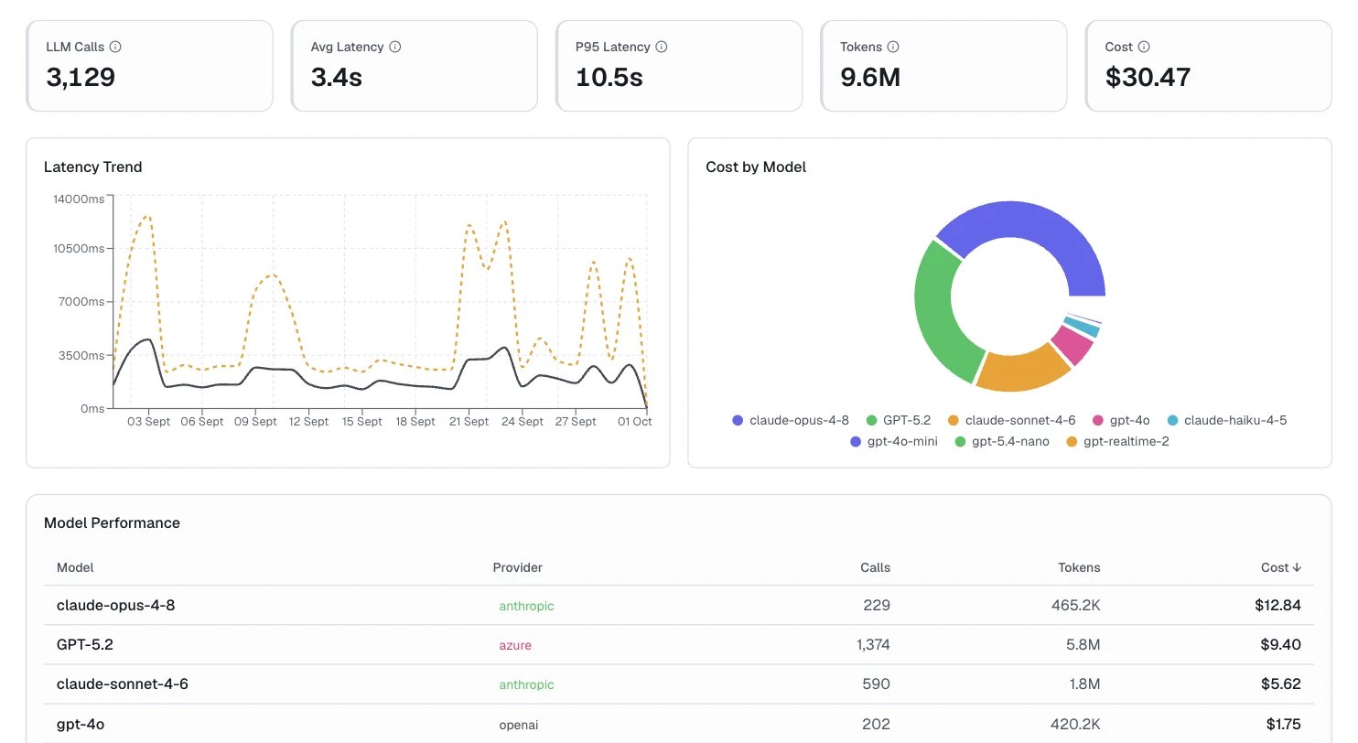Toggle gpt-4o-mini legend entry
Viewport: 1358px width, 743px height.
894,441
